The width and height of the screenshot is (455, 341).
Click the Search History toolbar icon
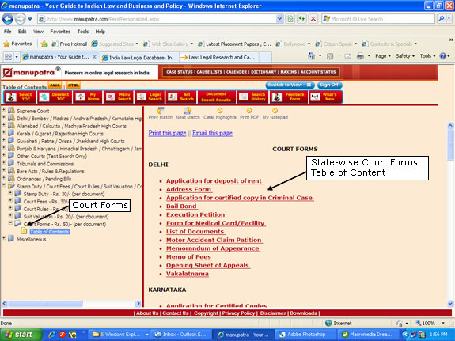click(252, 97)
